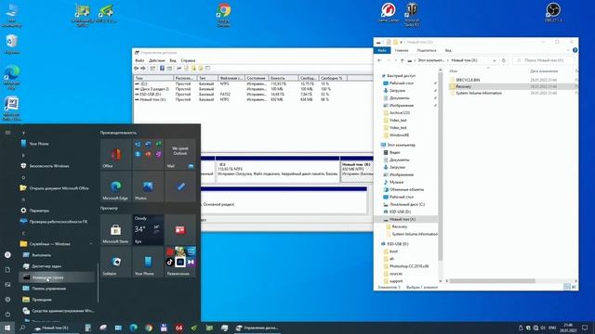Viewport: 595px width, 334px height.
Task: Click the user account icon in Start sidebar
Action: pos(7,255)
